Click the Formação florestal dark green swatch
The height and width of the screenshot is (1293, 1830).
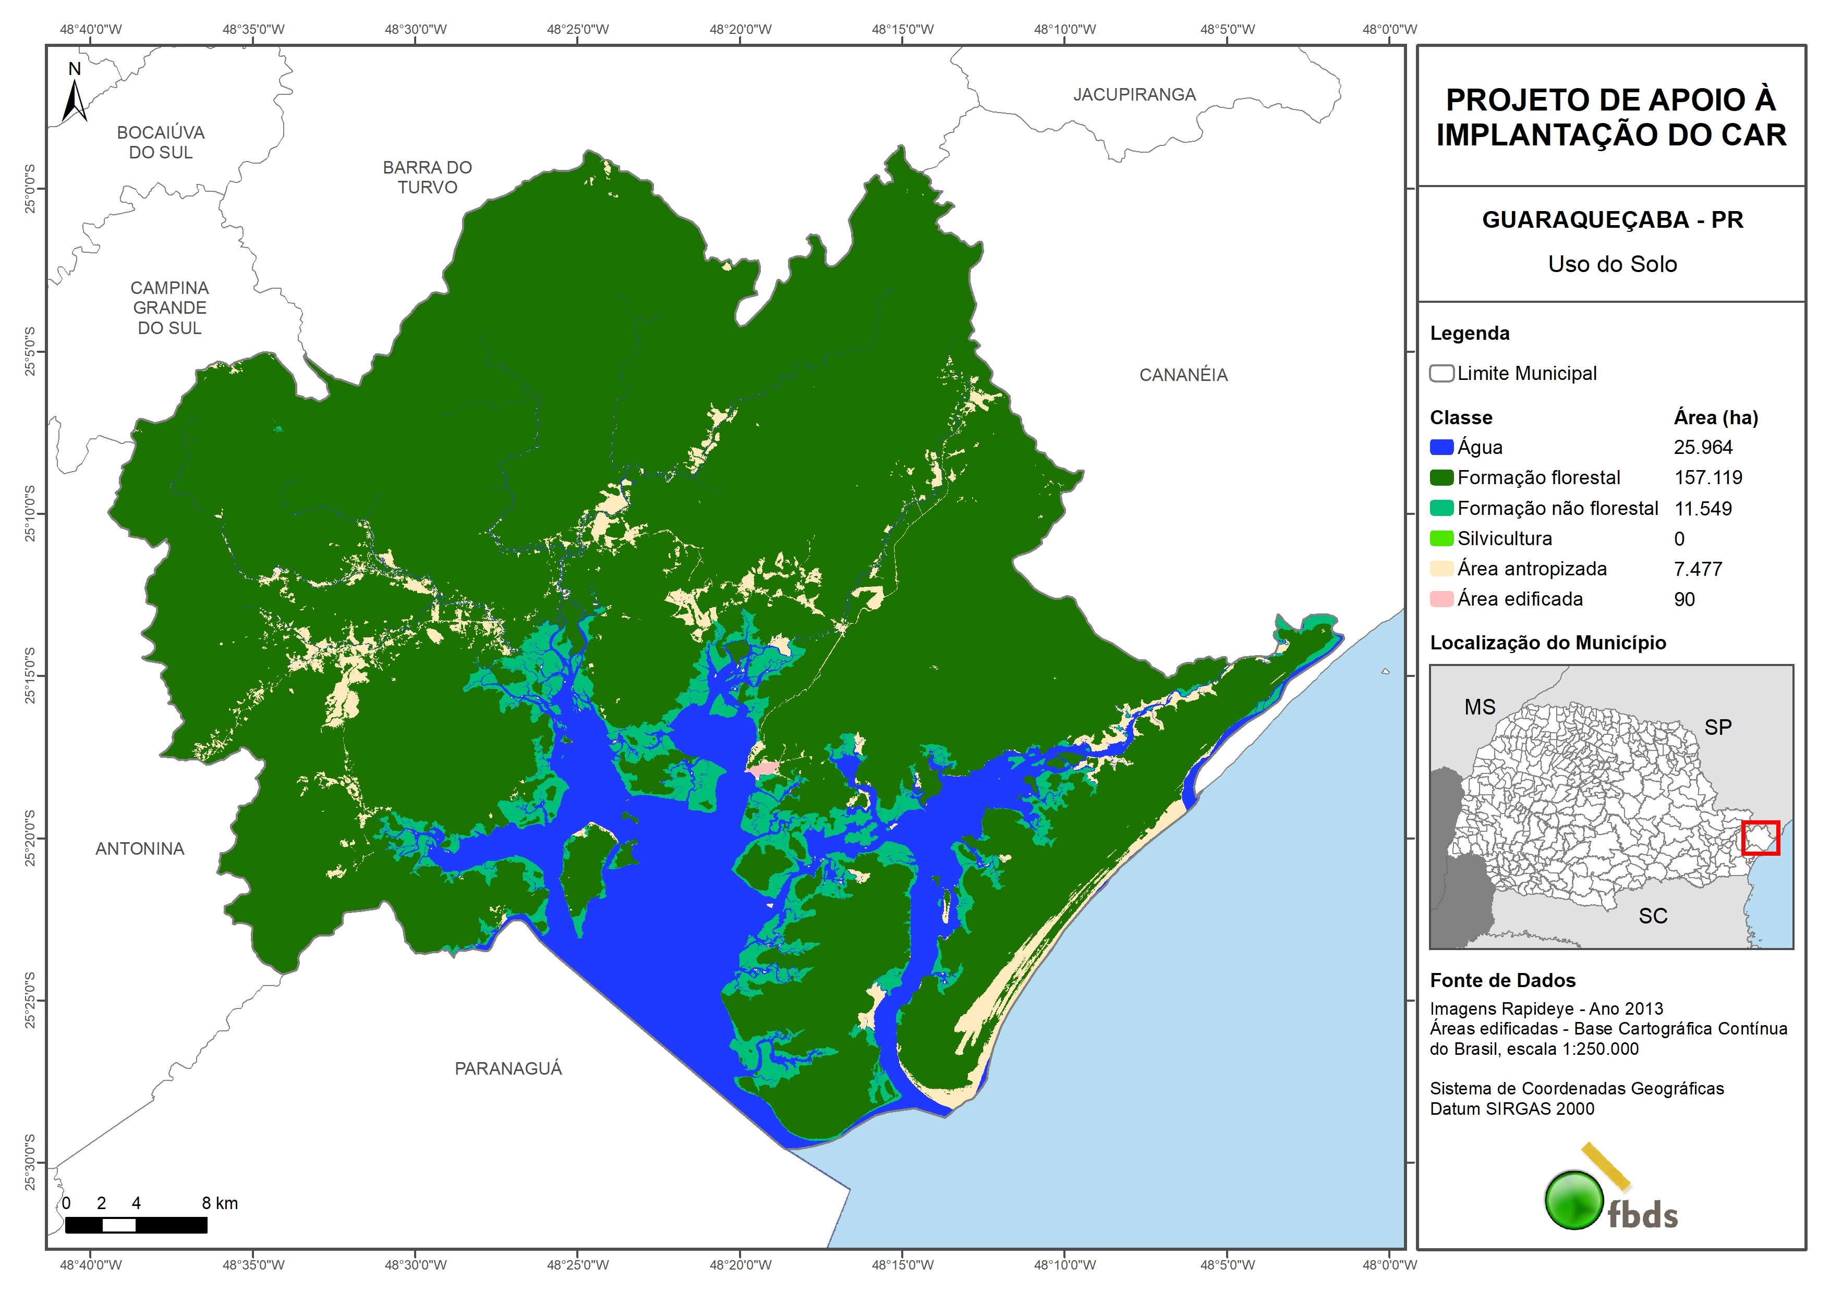1441,478
